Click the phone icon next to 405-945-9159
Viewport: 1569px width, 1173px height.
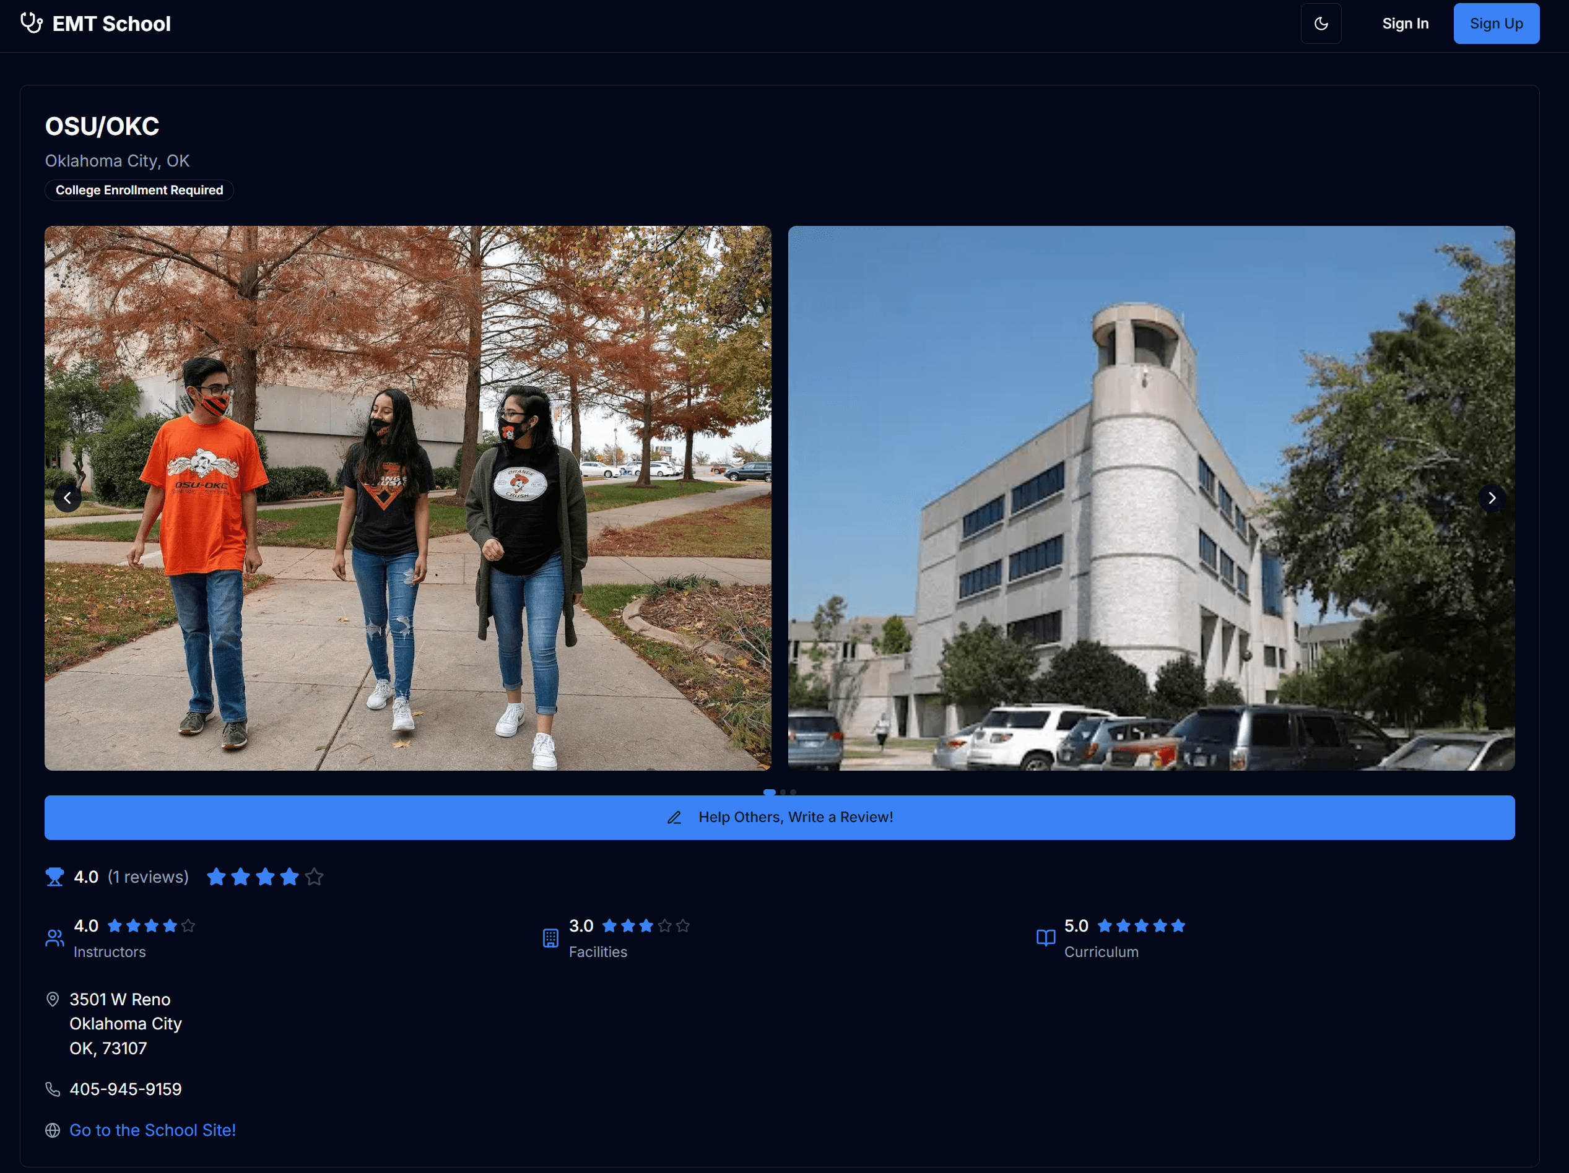pos(53,1089)
